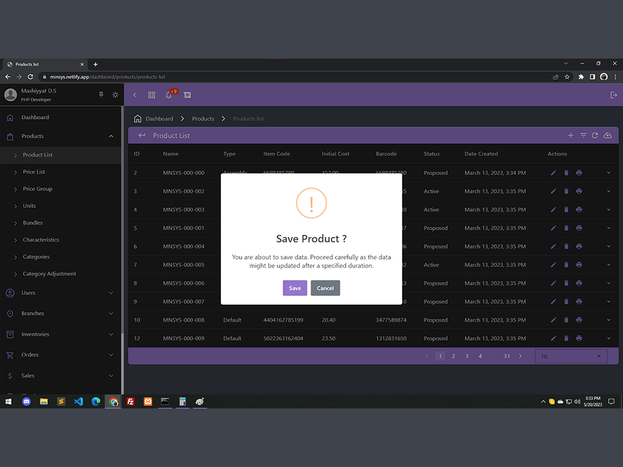Open the rows-per-page dropdown showing 10
This screenshot has width=623, height=467.
coord(571,356)
